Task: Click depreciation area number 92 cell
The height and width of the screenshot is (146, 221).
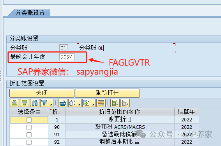Action: [57, 142]
